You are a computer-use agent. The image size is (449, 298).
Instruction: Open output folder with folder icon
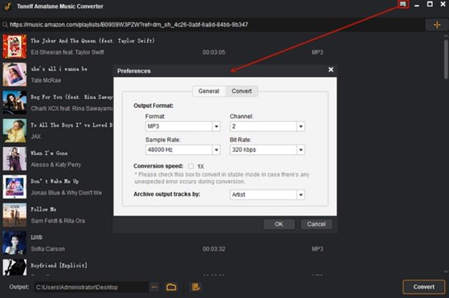(171, 287)
